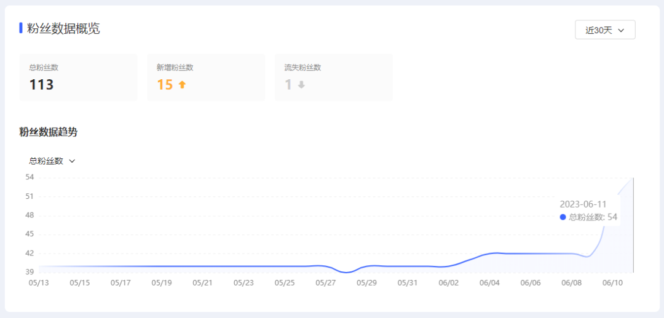Click the 05/31 x-axis label
Image resolution: width=664 pixels, height=318 pixels.
pos(408,282)
